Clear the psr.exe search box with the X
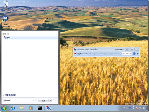149x112 pixels. click(33, 100)
